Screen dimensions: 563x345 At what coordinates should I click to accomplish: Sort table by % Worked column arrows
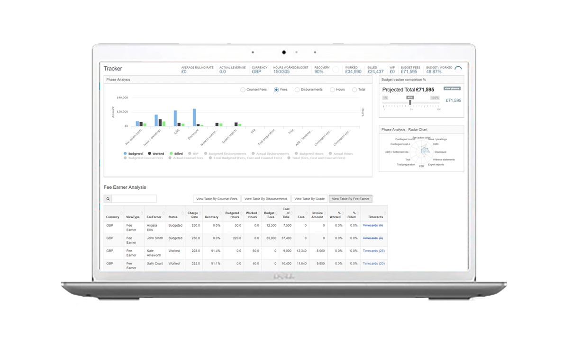coord(343,213)
